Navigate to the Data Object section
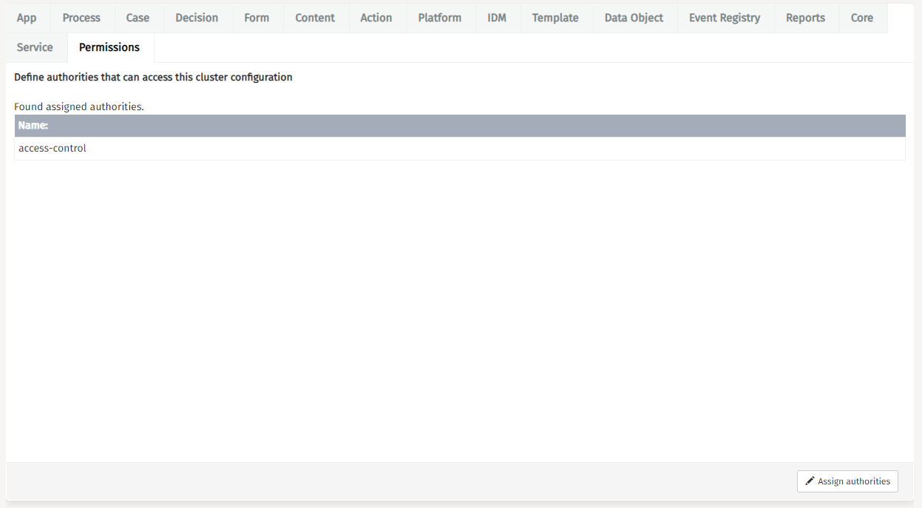922x508 pixels. (x=634, y=17)
